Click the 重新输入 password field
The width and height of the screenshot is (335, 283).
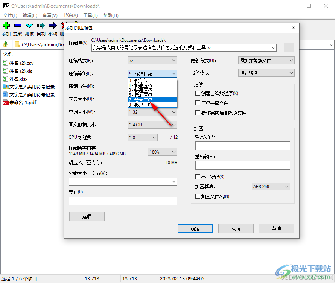(x=243, y=165)
